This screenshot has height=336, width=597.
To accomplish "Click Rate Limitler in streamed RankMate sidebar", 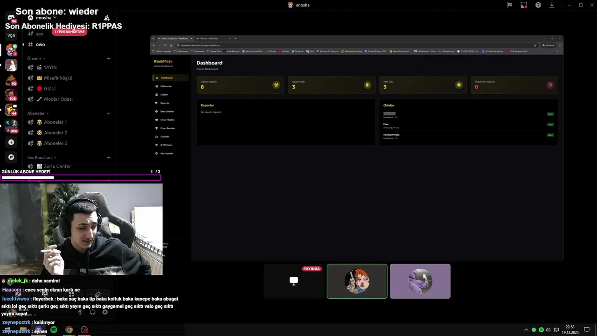I will (170, 112).
